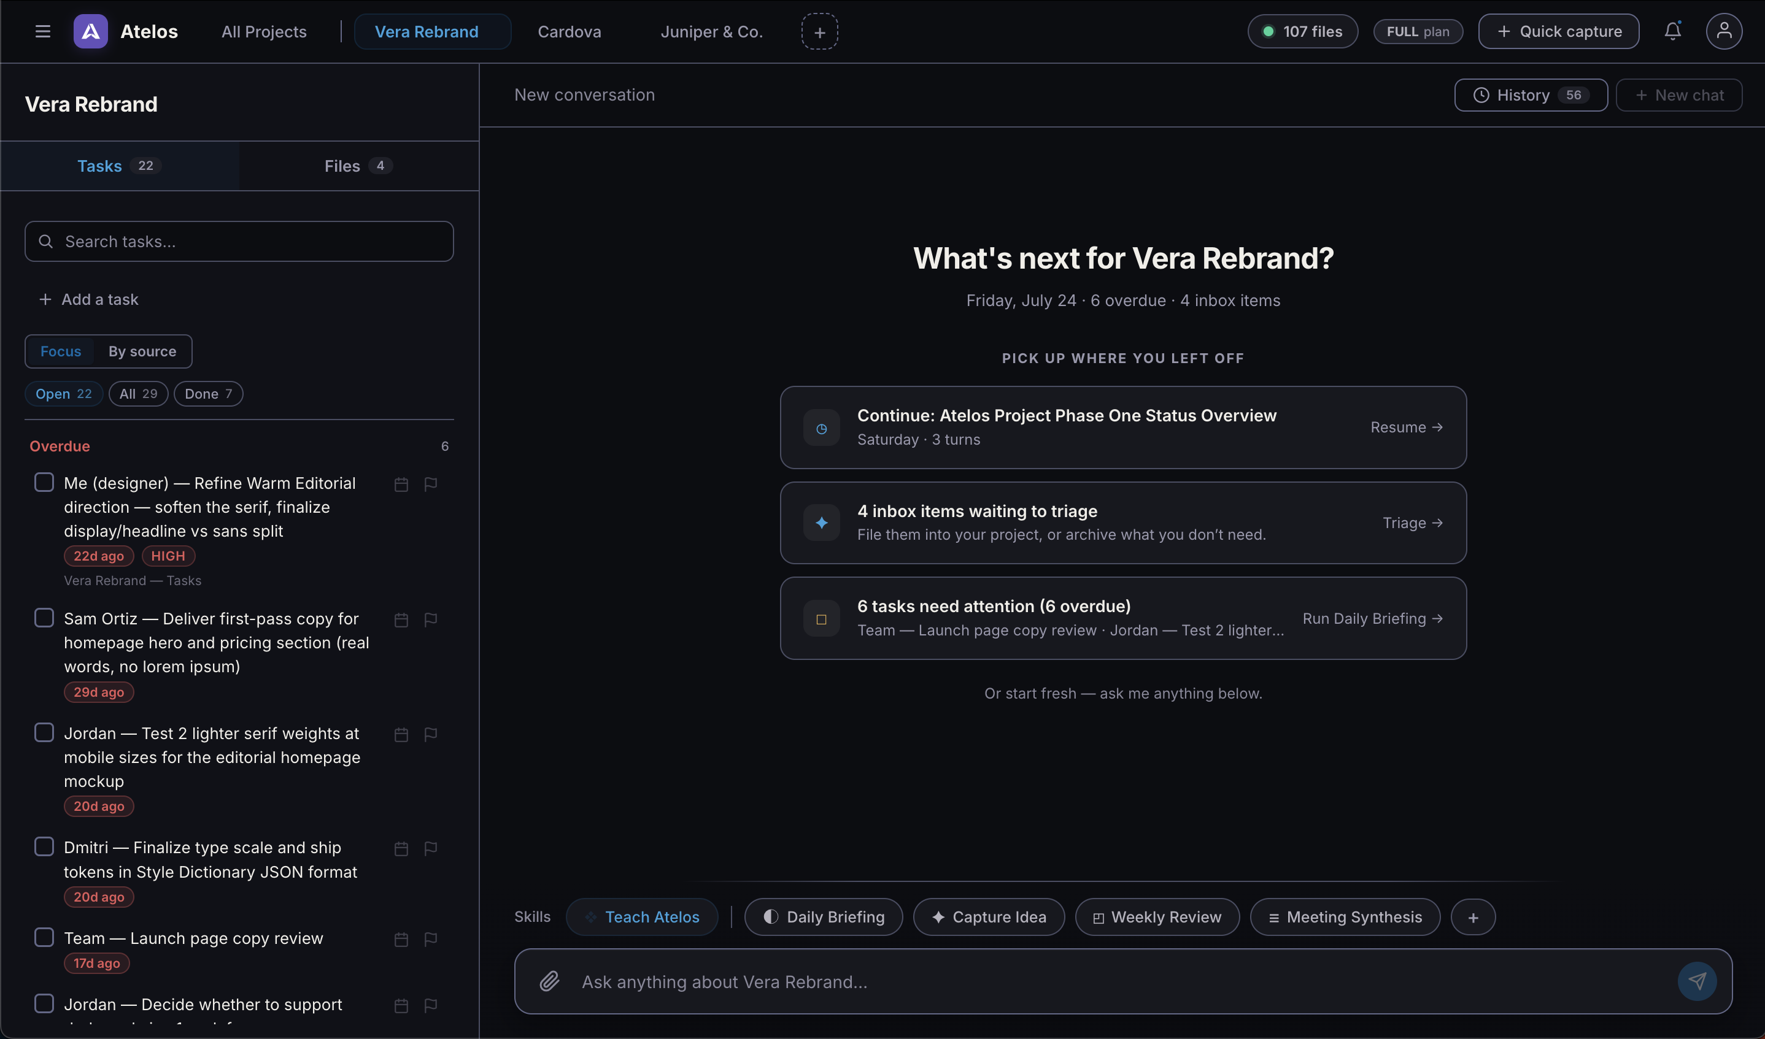Click the search magnifier icon
1765x1039 pixels.
pos(46,242)
